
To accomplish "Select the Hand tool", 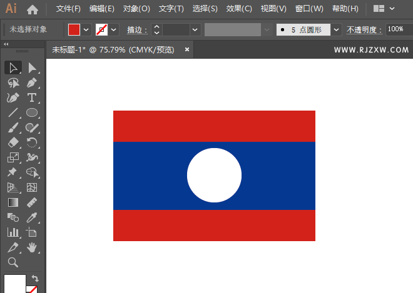I will tap(32, 247).
